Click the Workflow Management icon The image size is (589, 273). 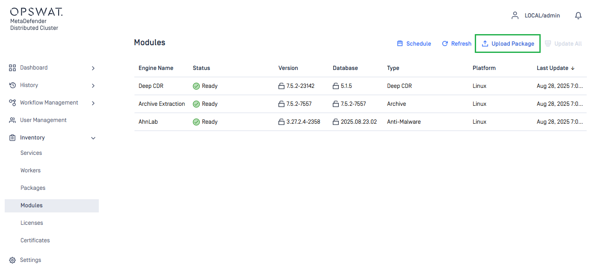pyautogui.click(x=12, y=103)
